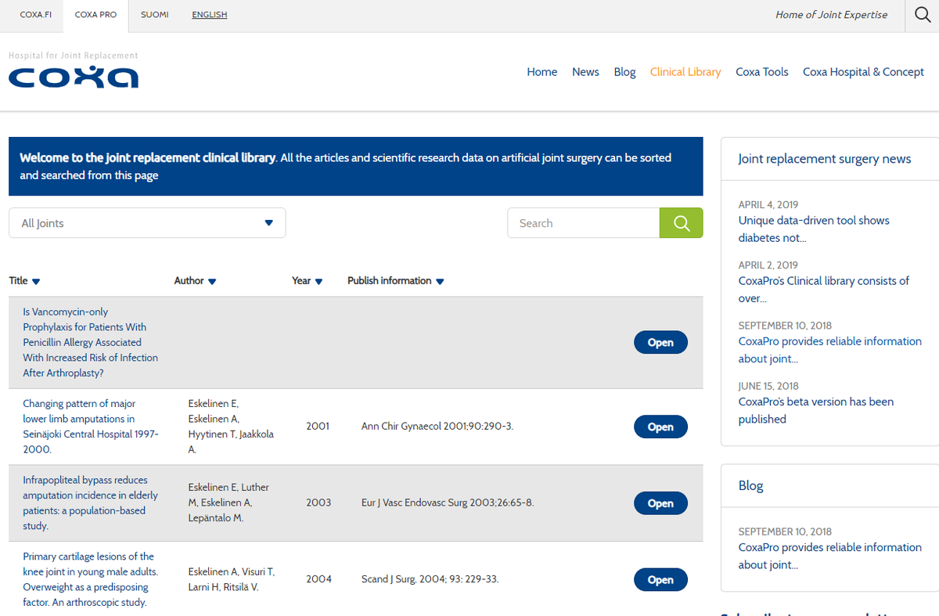Open the 2001 lower limb amputations article
939x616 pixels.
pyautogui.click(x=660, y=427)
